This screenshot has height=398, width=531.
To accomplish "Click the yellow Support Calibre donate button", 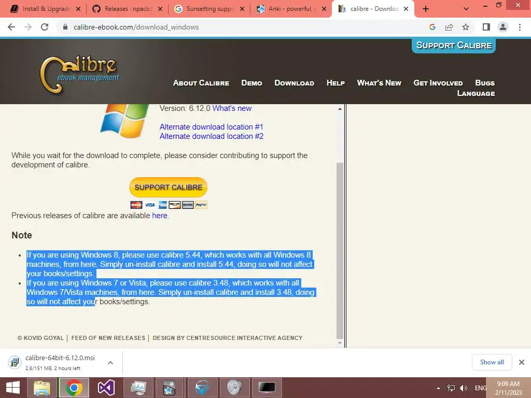I will pyautogui.click(x=169, y=187).
